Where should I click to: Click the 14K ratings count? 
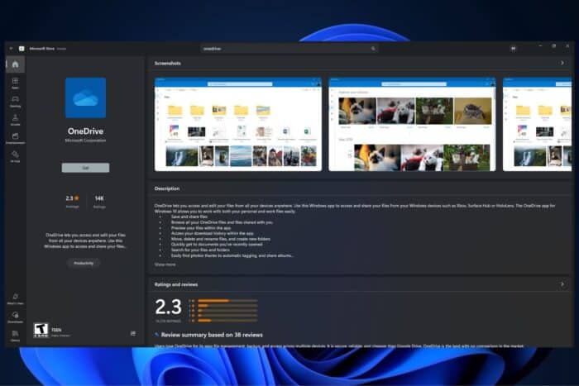click(x=99, y=198)
